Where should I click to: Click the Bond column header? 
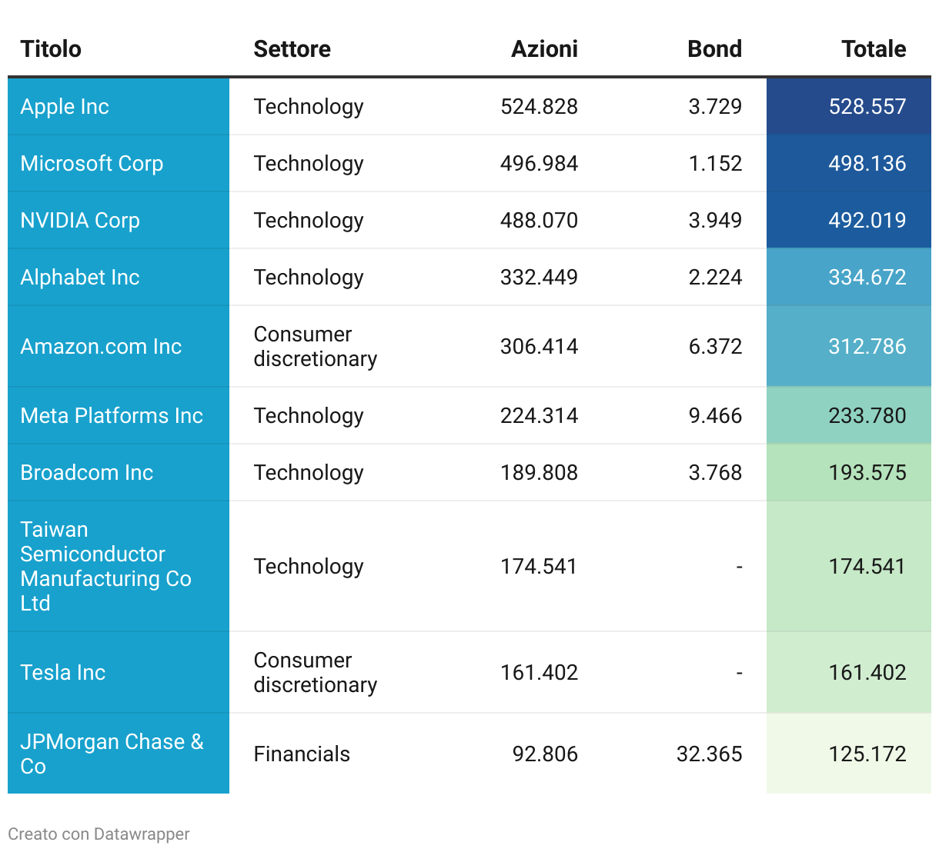point(714,49)
